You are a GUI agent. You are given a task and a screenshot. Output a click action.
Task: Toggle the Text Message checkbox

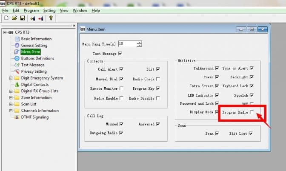[x=120, y=54]
